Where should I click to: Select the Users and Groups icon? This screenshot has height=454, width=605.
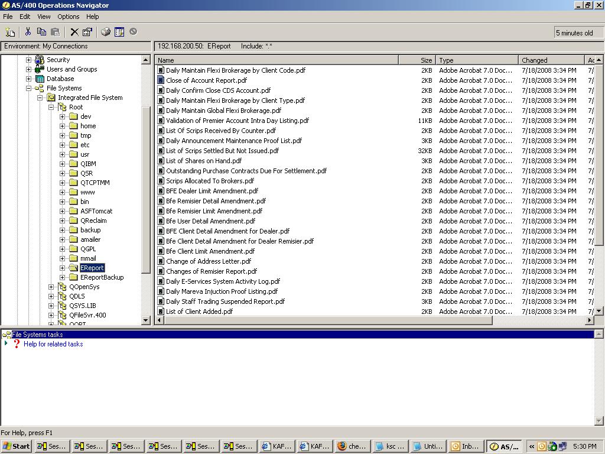(x=40, y=70)
